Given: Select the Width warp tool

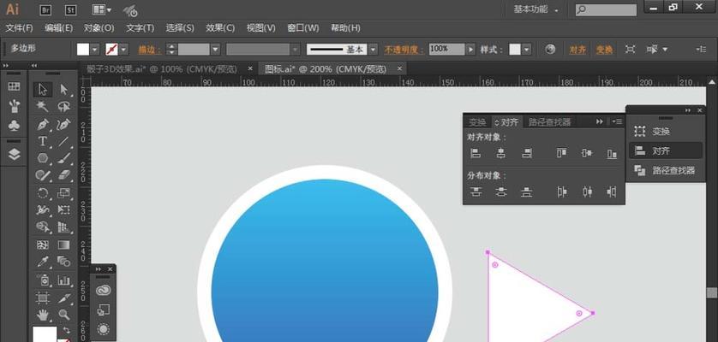Looking at the screenshot, I should pos(43,209).
